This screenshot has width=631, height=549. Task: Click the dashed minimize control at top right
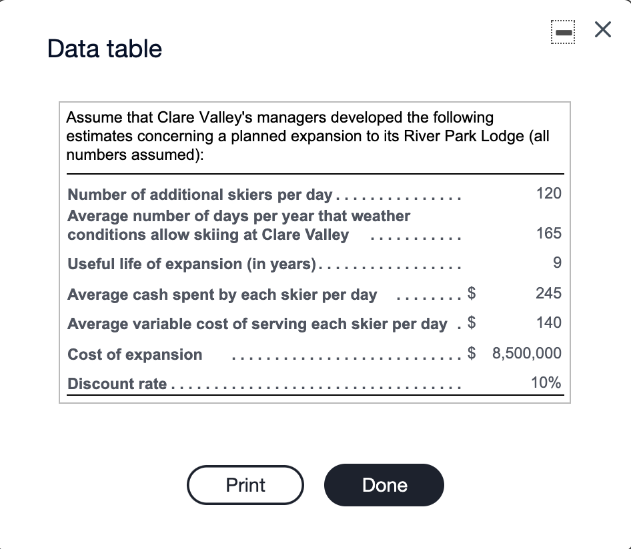pyautogui.click(x=562, y=31)
